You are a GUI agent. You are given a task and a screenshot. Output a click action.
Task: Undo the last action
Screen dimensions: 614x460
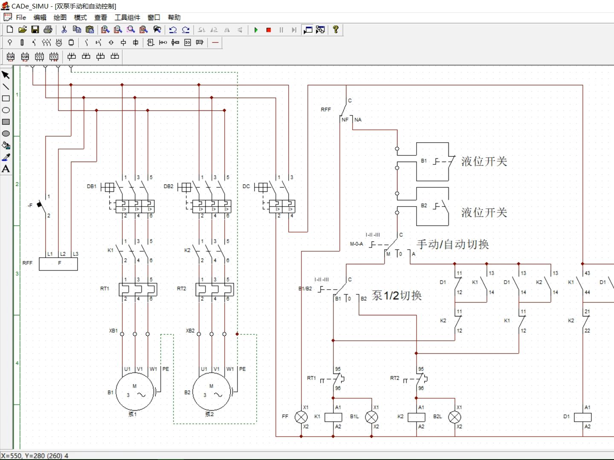coord(173,30)
